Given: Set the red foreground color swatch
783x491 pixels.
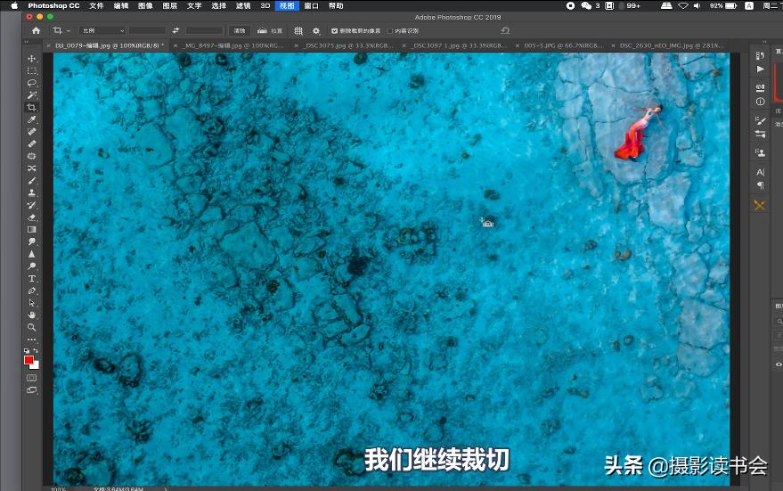Looking at the screenshot, I should pos(29,360).
